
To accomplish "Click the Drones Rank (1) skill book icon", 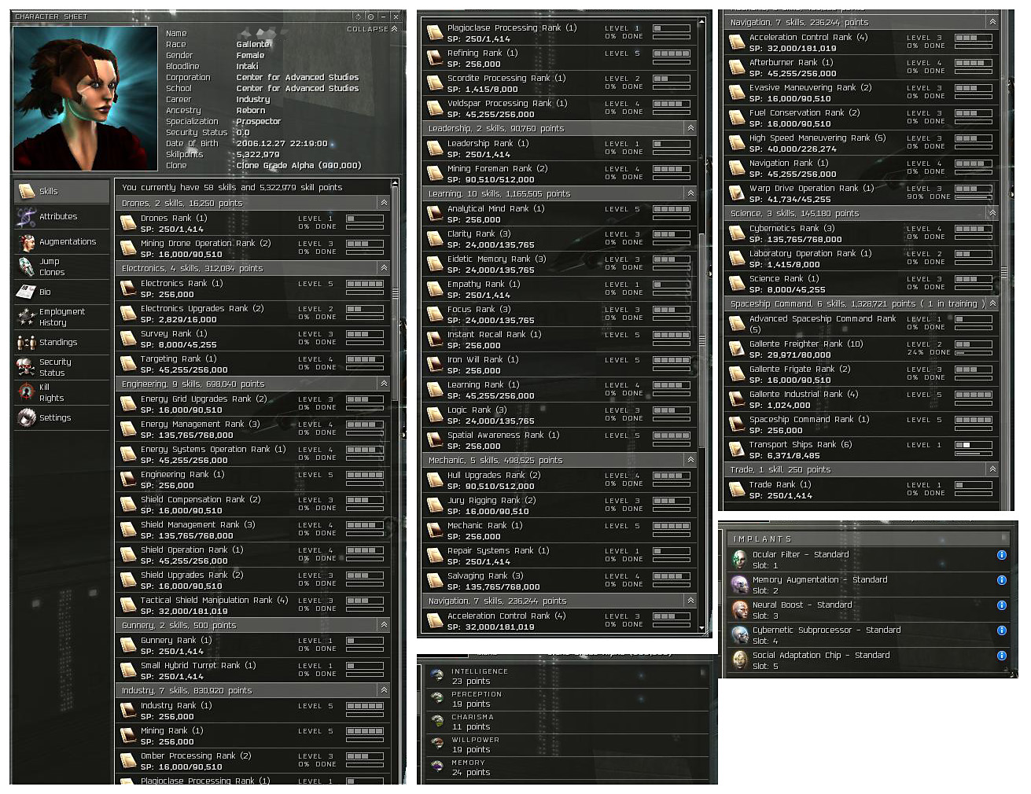I will [x=128, y=223].
